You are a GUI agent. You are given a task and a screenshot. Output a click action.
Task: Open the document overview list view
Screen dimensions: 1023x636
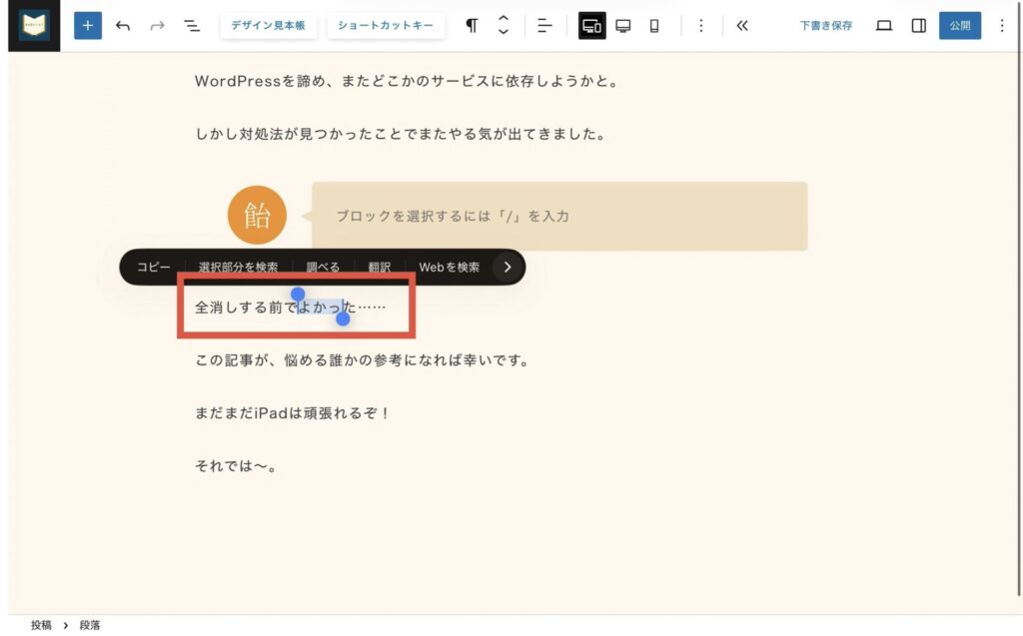(192, 26)
